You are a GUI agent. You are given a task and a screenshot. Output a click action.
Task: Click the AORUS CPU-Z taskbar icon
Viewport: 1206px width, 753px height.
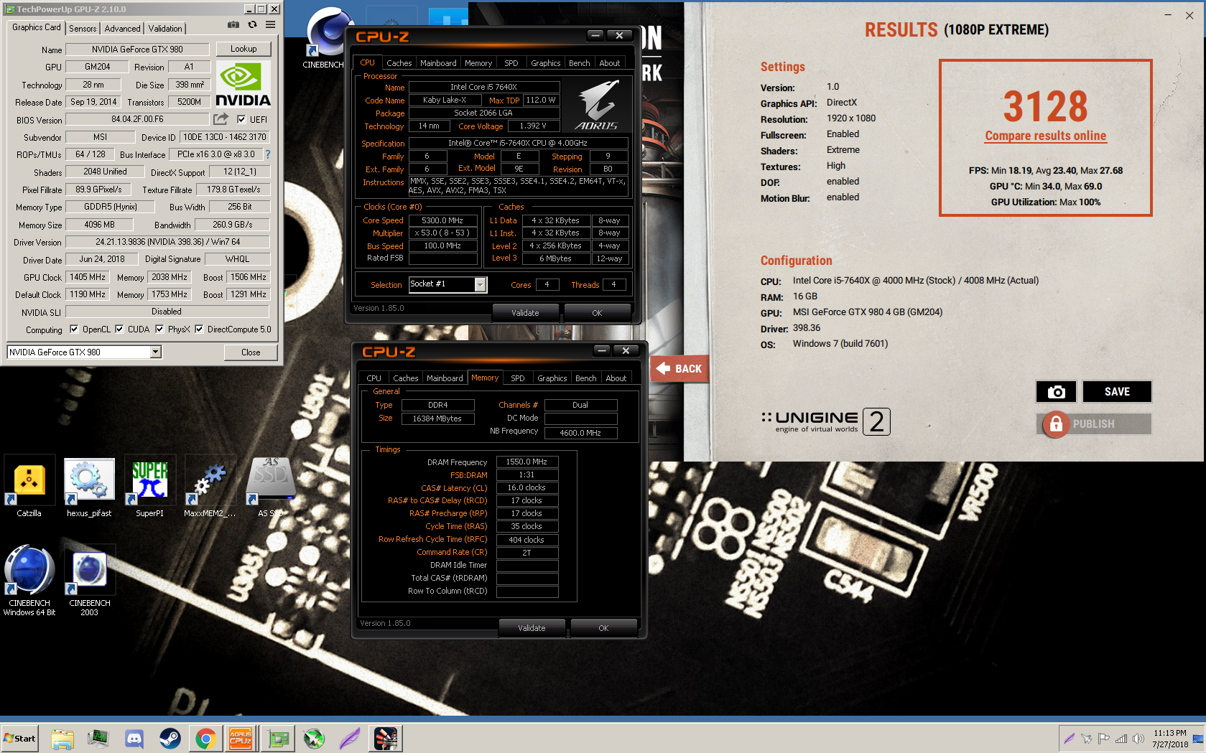click(241, 738)
